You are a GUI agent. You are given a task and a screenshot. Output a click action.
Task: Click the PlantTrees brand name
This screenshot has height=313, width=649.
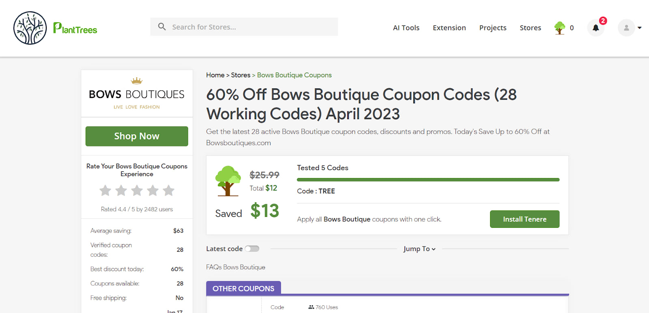(75, 28)
